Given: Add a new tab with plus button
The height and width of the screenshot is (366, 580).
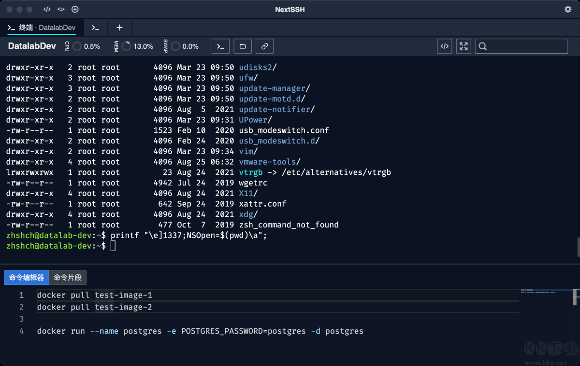Looking at the screenshot, I should tap(119, 28).
